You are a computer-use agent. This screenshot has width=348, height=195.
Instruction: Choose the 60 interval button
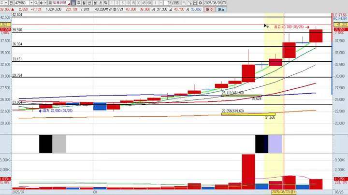tap(149, 3)
